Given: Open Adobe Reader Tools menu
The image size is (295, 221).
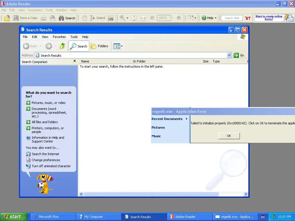Looking at the screenshot, I should [x=49, y=10].
